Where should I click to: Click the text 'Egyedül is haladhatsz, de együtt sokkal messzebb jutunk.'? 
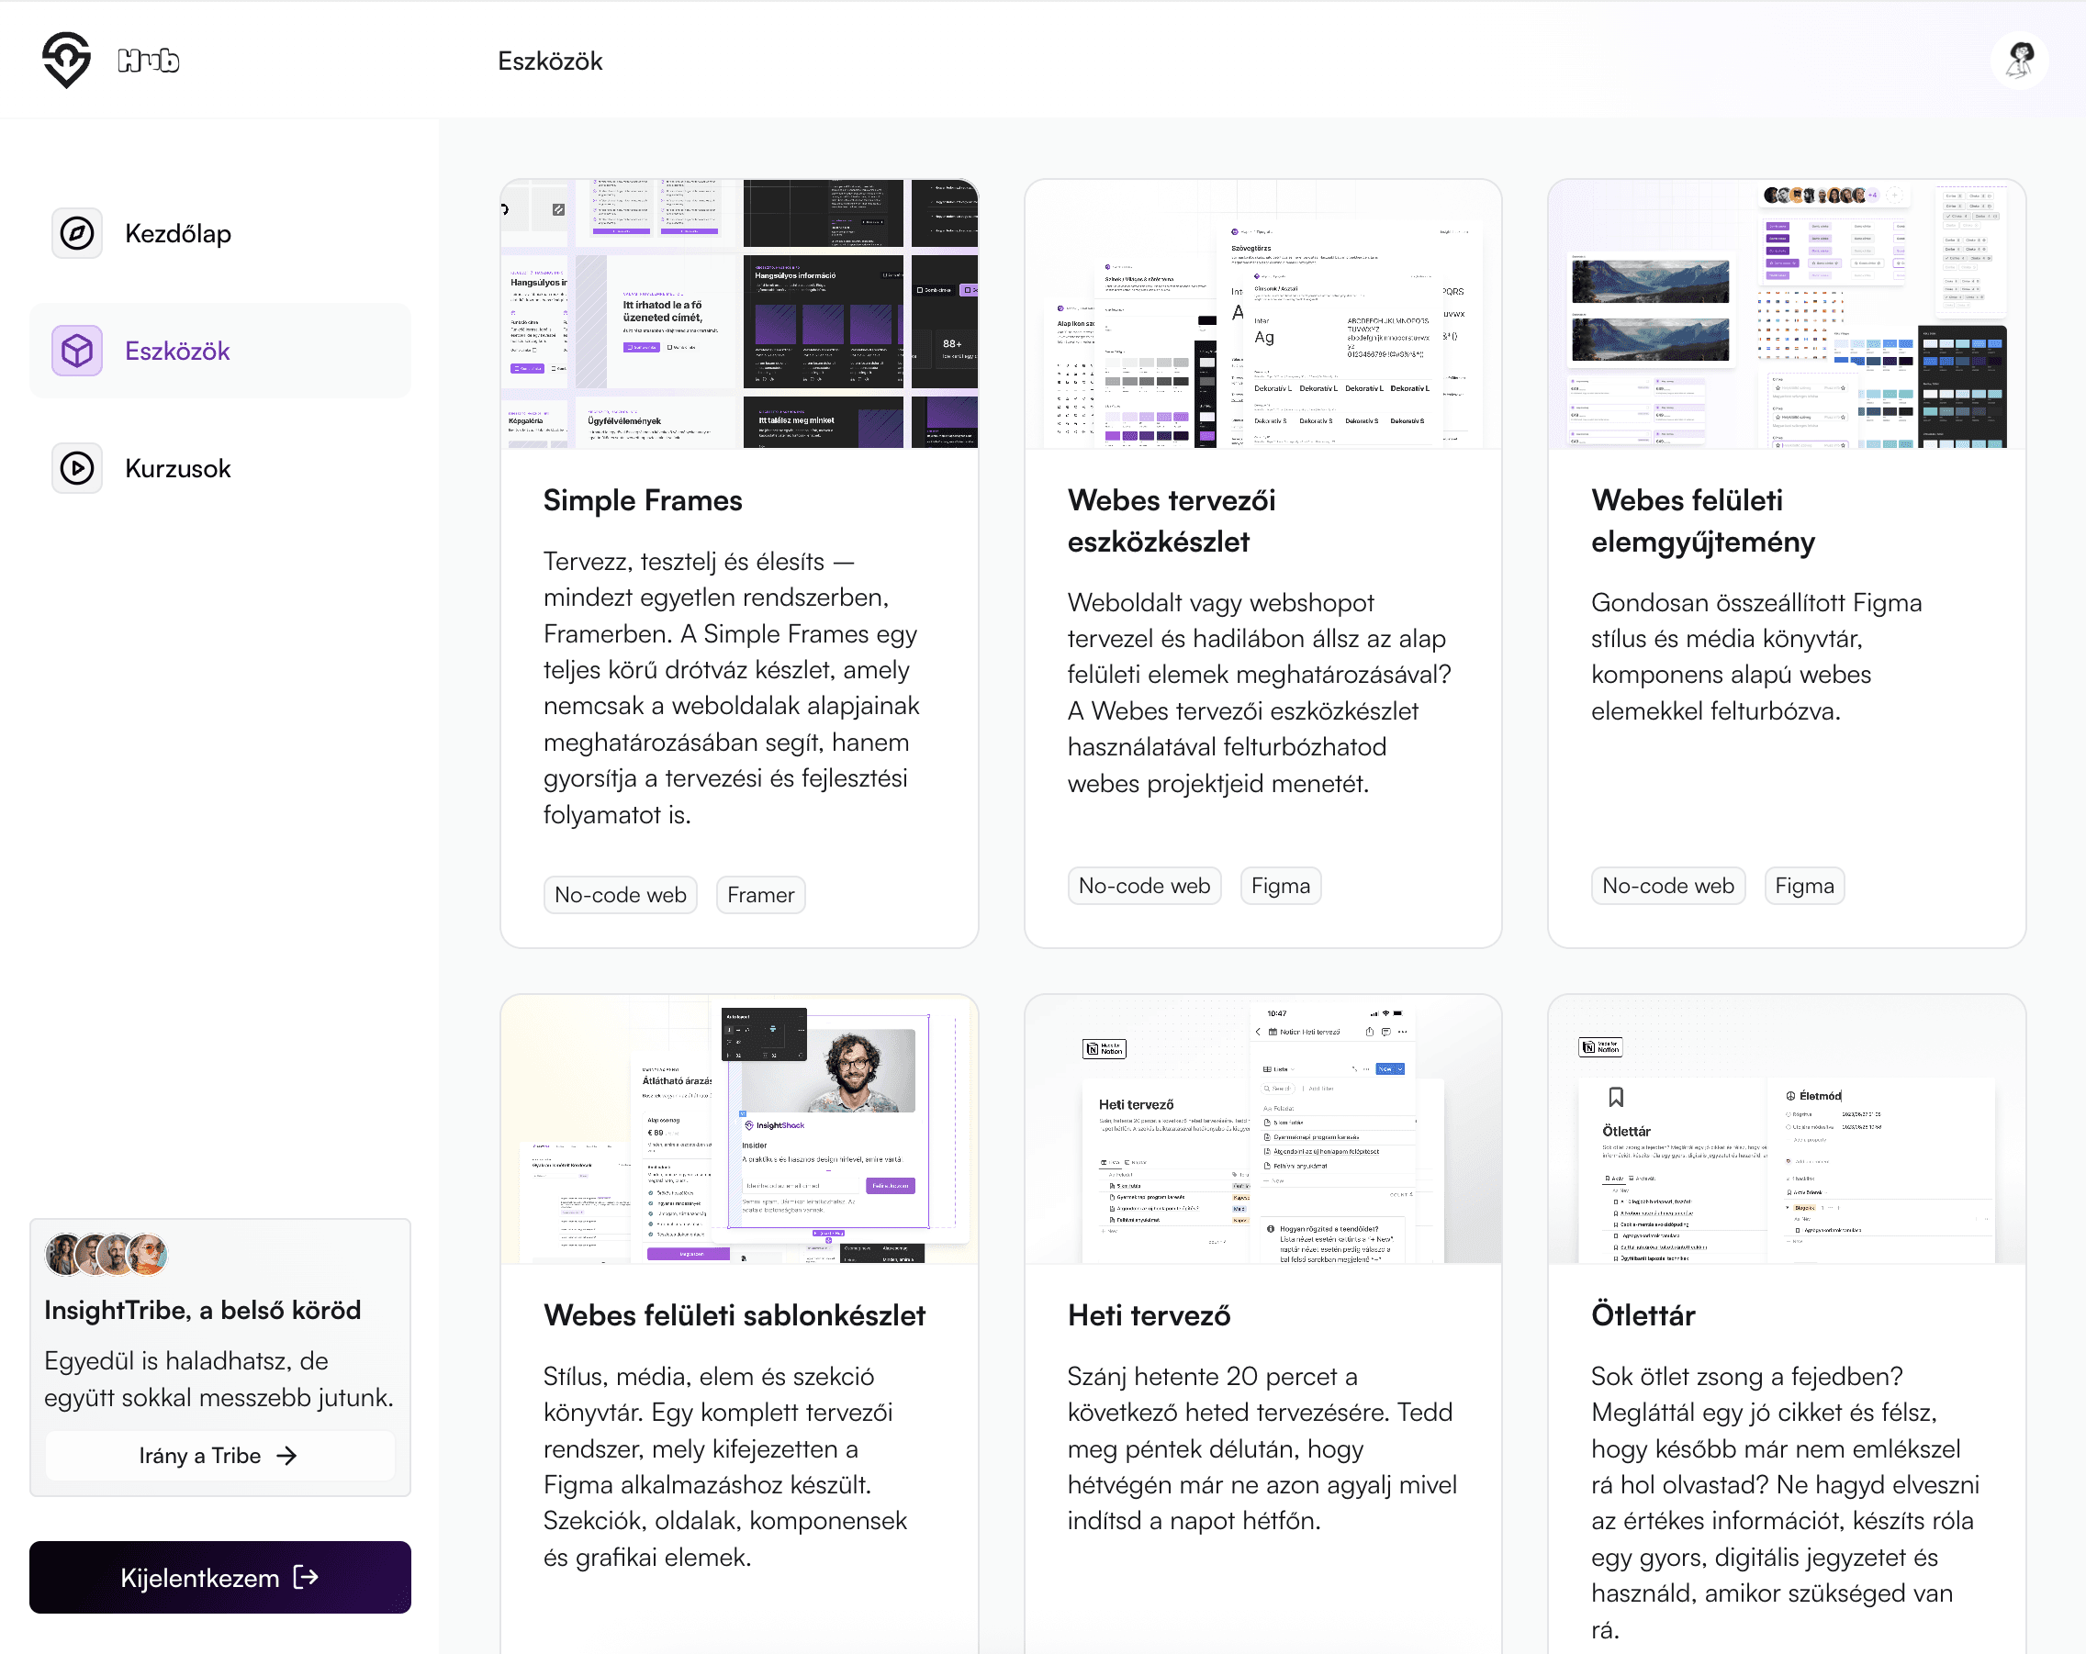pyautogui.click(x=219, y=1380)
